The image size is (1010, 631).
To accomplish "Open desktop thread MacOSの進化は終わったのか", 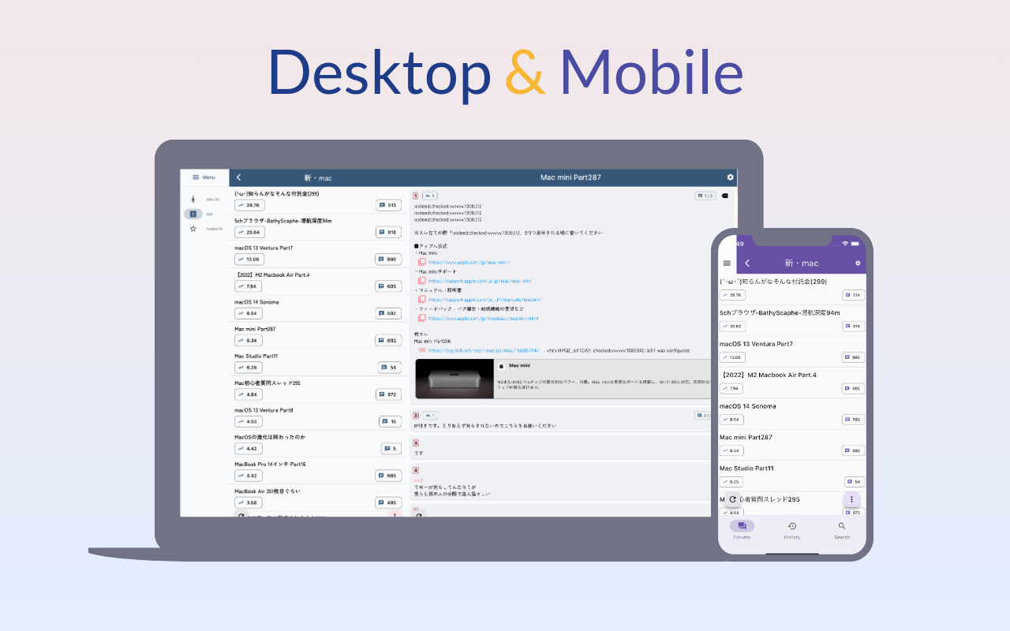I will click(270, 437).
